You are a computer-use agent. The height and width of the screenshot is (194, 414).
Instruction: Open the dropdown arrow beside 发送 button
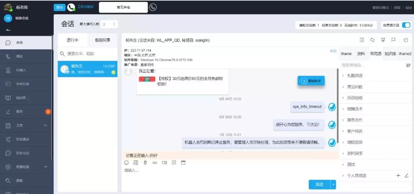333,184
